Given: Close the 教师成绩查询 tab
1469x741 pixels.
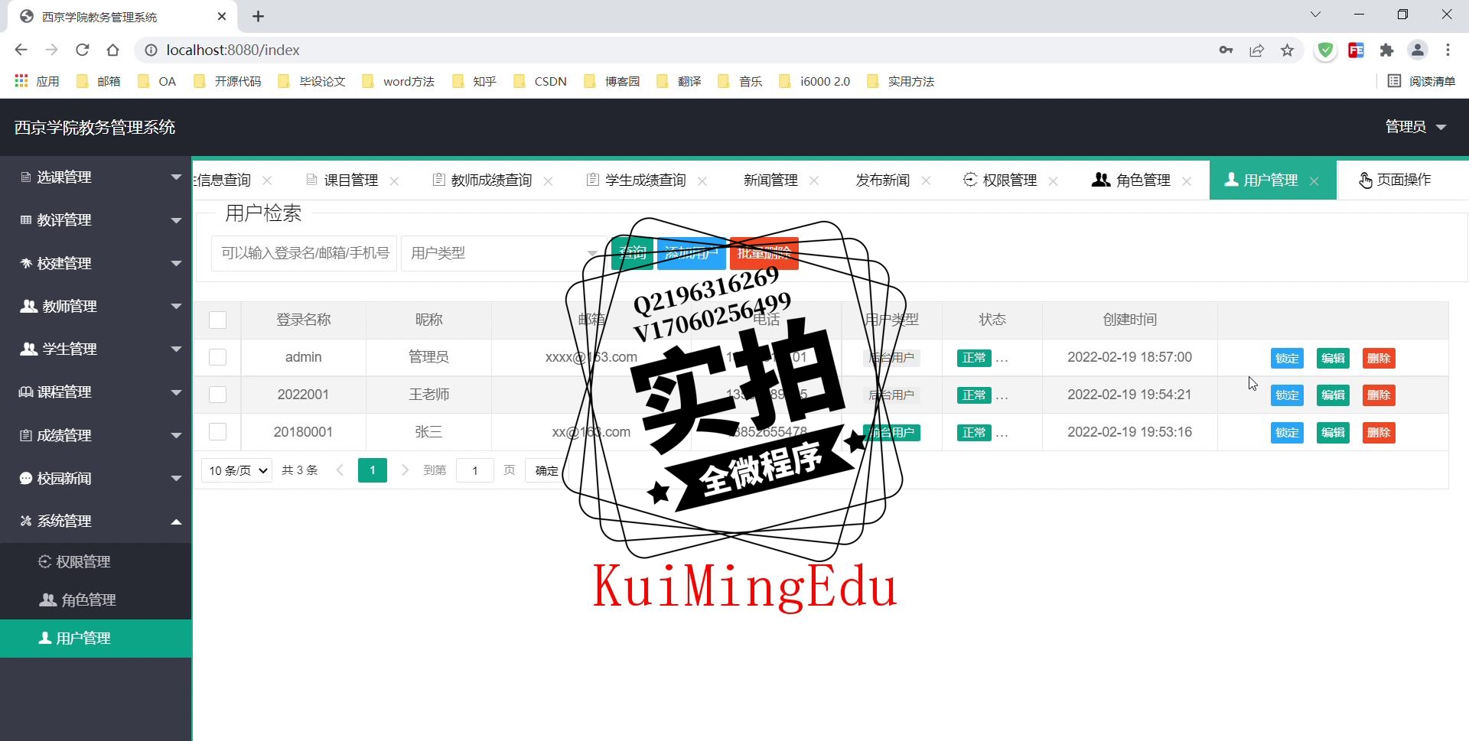Looking at the screenshot, I should point(548,180).
